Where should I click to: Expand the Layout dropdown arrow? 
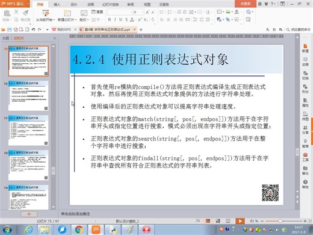88,20
